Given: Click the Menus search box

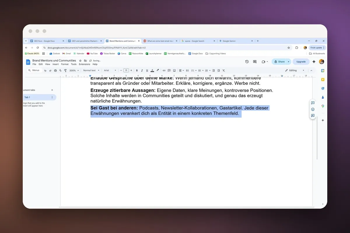Looking at the screenshot, I should 34,70.
